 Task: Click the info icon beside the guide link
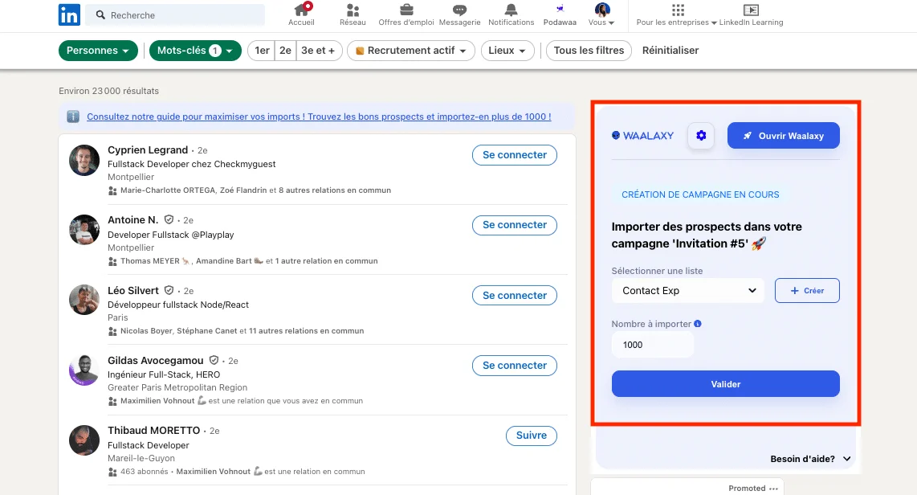(x=73, y=117)
